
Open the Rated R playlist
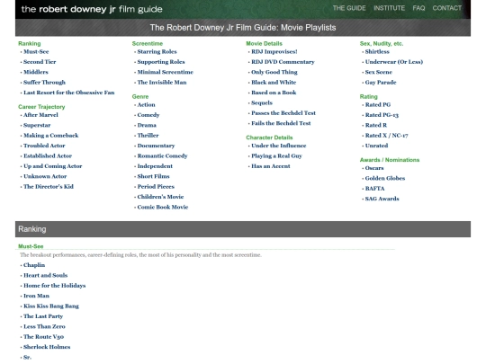[376, 125]
